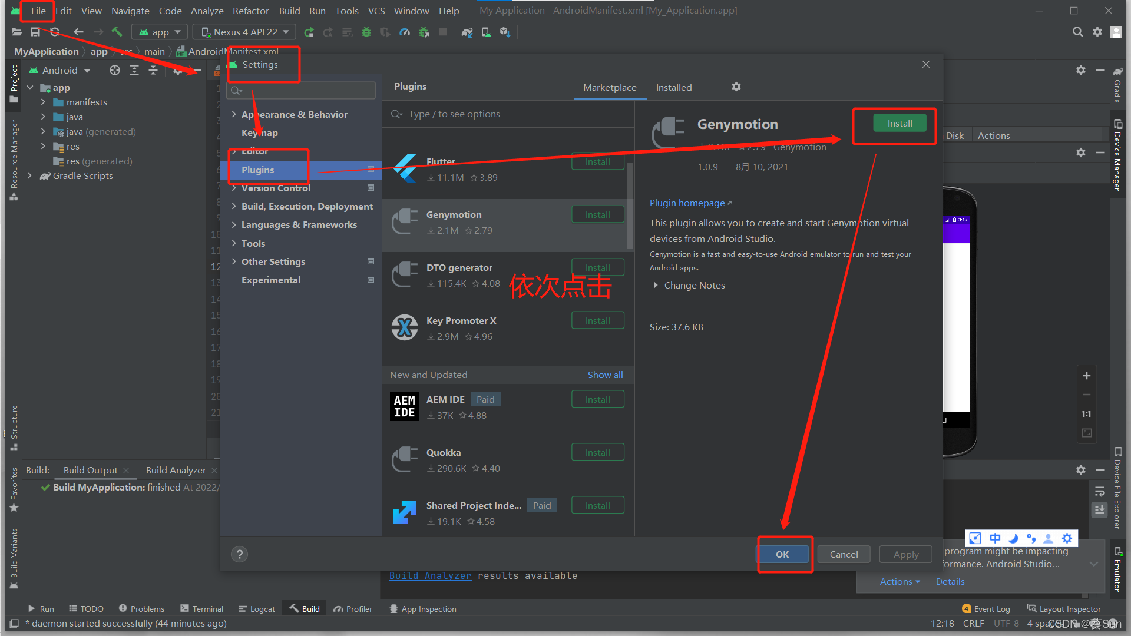1131x636 pixels.
Task: Open file via the toolbar folder icon
Action: tap(16, 32)
